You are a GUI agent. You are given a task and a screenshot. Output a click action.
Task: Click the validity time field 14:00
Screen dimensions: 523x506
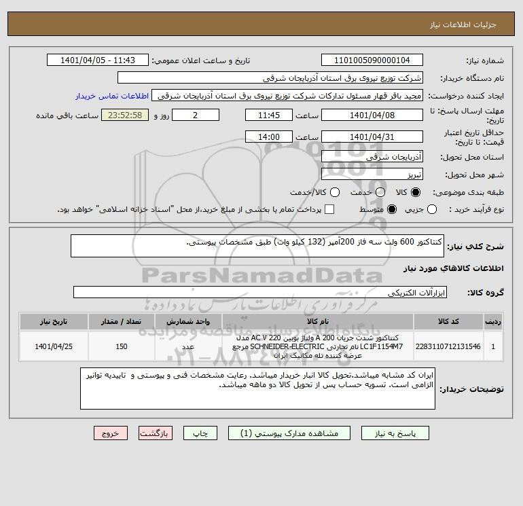tap(269, 137)
